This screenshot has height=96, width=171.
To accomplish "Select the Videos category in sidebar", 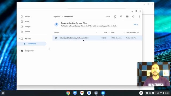I will 28,31.
